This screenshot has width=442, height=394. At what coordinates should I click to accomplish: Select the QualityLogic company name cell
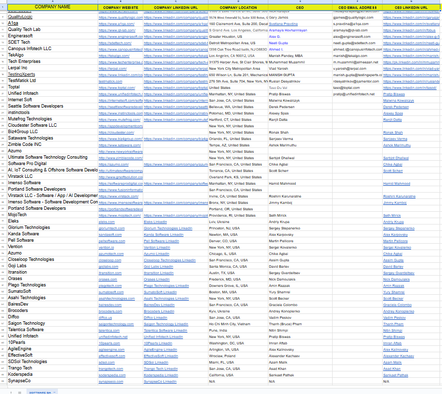pyautogui.click(x=52, y=17)
